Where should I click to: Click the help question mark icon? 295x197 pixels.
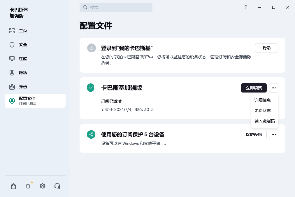tap(246, 8)
